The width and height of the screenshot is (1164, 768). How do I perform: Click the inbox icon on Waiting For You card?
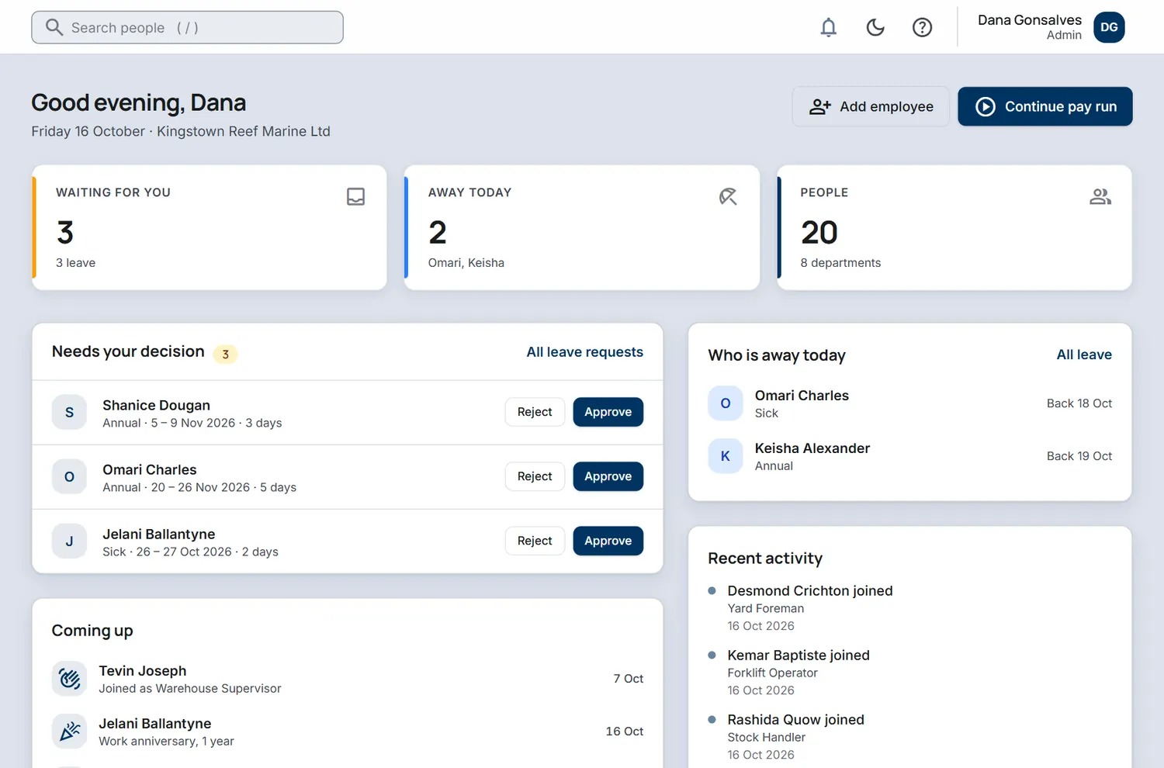(355, 196)
